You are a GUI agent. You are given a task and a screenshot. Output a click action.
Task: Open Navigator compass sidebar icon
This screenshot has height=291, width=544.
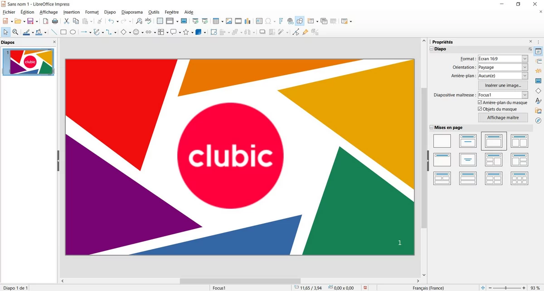(x=538, y=120)
